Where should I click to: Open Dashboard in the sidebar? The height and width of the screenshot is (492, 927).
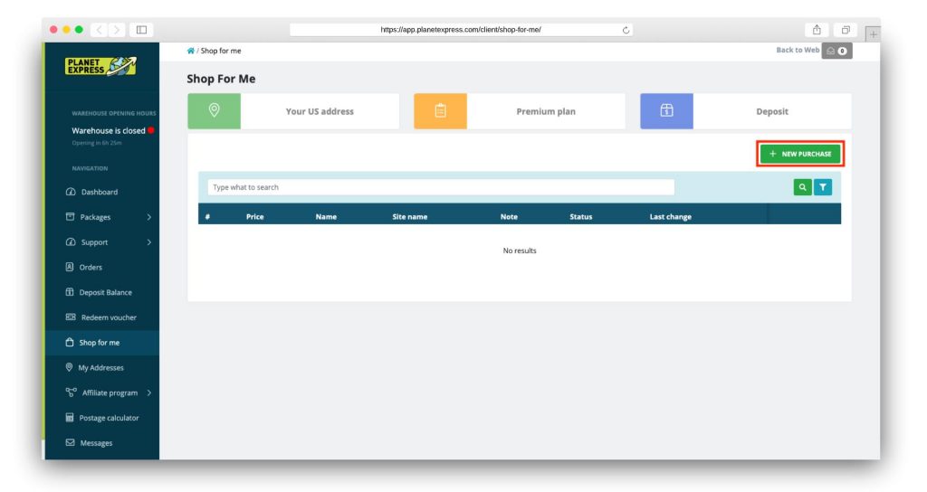click(99, 192)
